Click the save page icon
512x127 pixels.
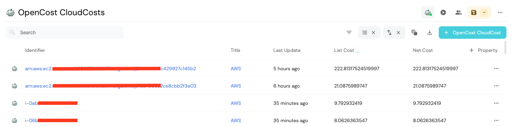[474, 12]
